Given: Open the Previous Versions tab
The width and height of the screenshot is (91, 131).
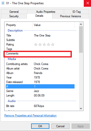Looking at the screenshot, I should [71, 16].
